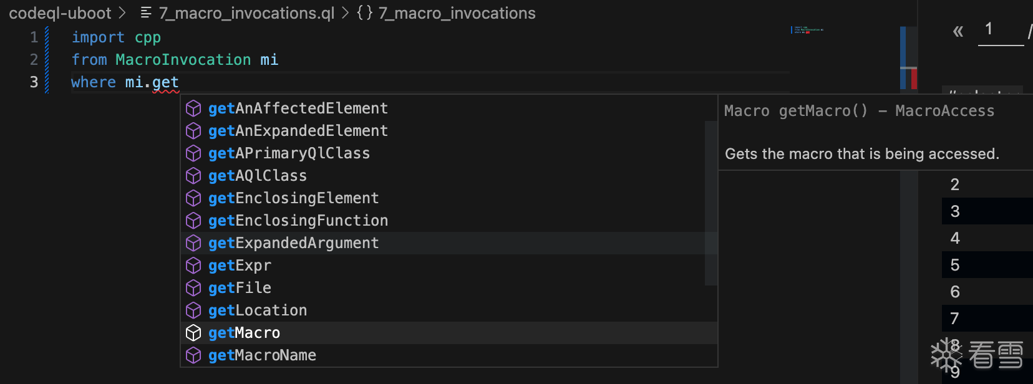Click the cube icon next to getAQlClass

tap(193, 176)
